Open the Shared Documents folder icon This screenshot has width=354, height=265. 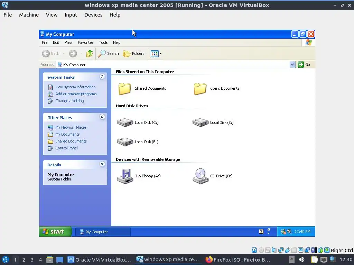pyautogui.click(x=124, y=89)
